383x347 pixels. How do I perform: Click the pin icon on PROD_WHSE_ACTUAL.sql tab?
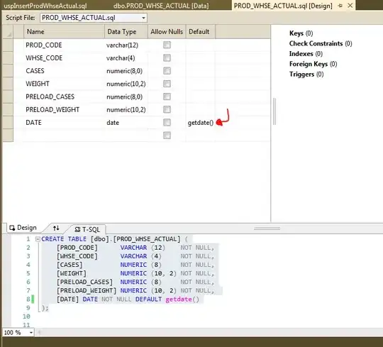tap(340, 6)
